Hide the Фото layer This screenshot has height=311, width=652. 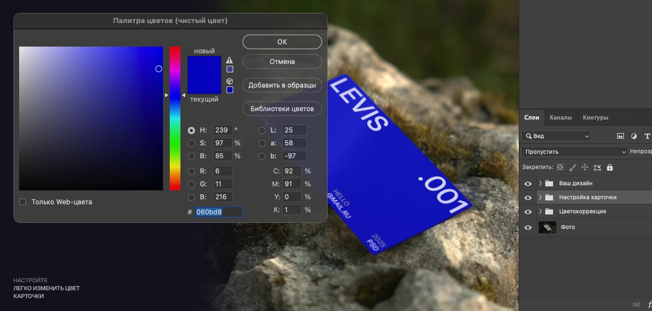528,227
